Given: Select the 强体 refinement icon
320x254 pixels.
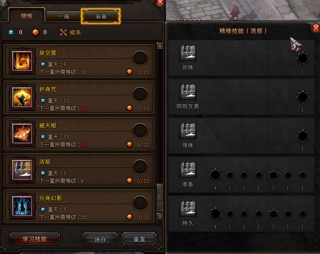Looking at the screenshot, I should (x=188, y=131).
